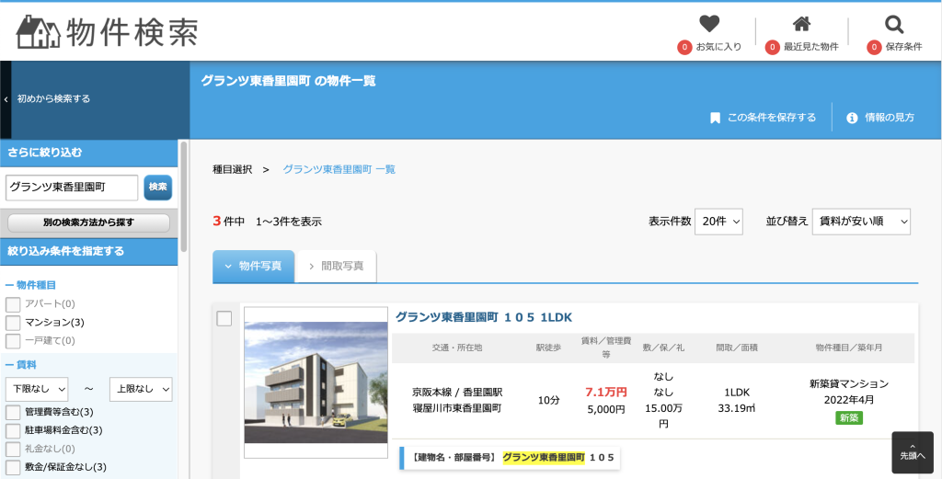942x479 pixels.
Task: Open the グランツ東香里園町 105 1LDK link
Action: coord(483,317)
